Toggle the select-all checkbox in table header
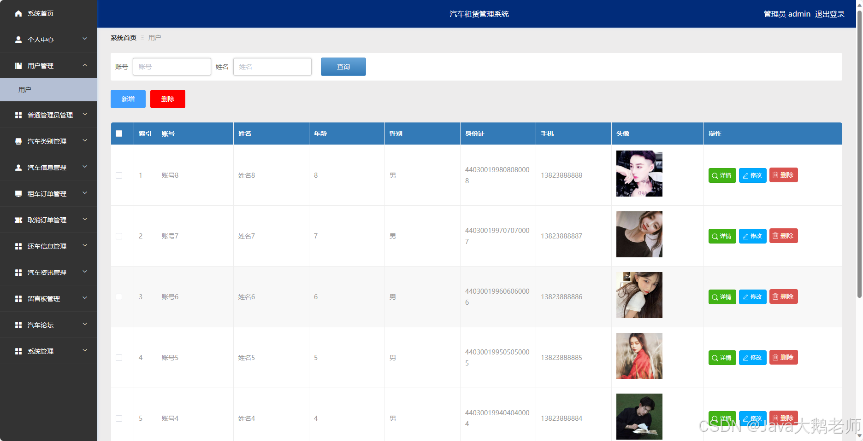863x441 pixels. pyautogui.click(x=119, y=133)
